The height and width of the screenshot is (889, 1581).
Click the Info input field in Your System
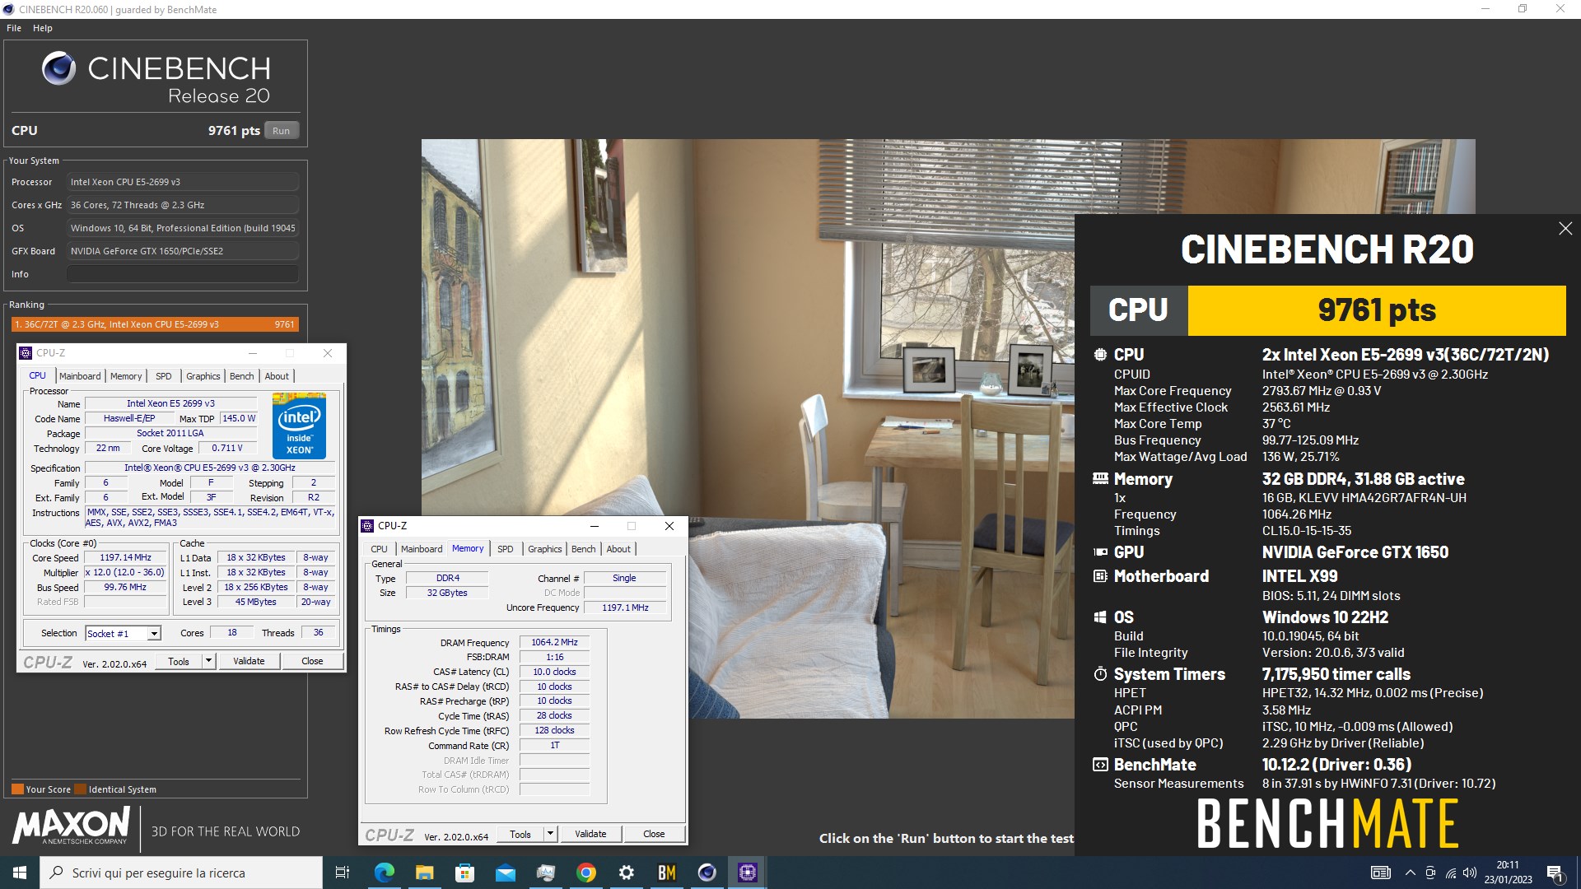tap(183, 274)
